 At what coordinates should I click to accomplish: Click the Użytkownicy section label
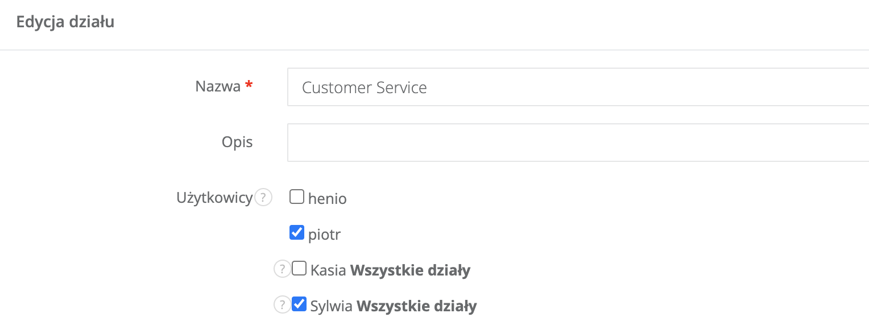coord(214,198)
